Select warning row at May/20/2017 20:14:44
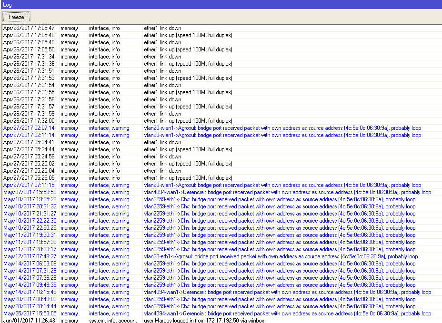Screen dimensions: 442x323 click(222, 306)
